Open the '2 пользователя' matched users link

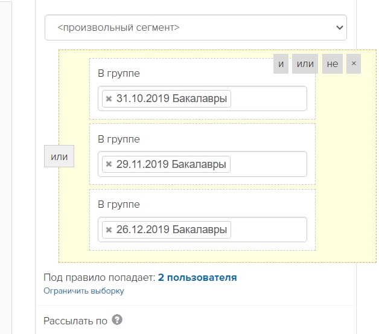[197, 277]
